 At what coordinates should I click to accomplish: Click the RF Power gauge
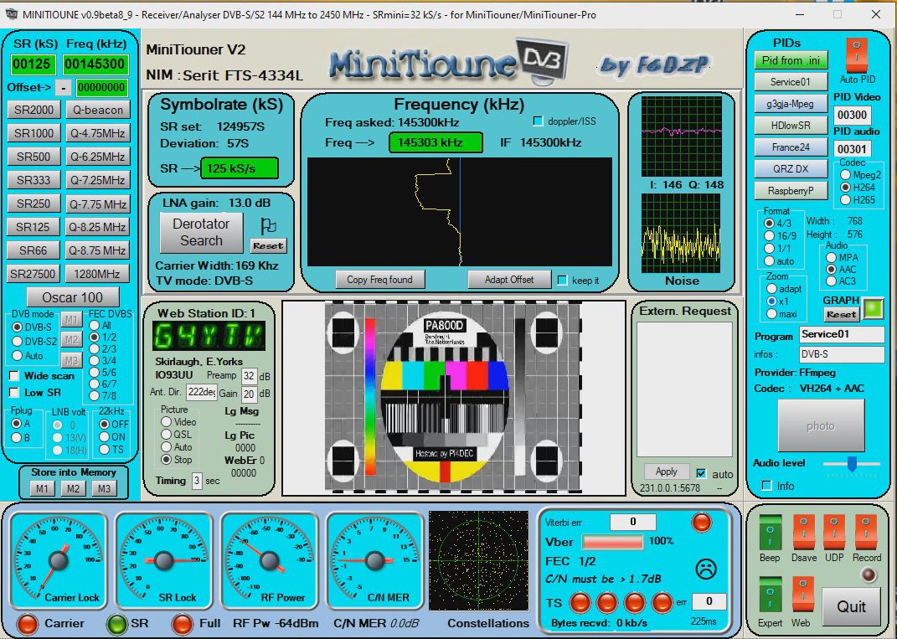coord(270,560)
